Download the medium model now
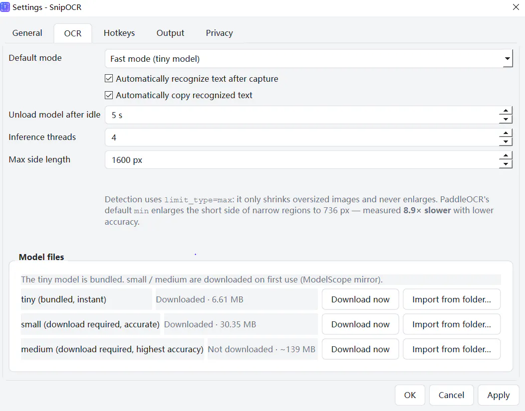525x411 pixels. 360,349
